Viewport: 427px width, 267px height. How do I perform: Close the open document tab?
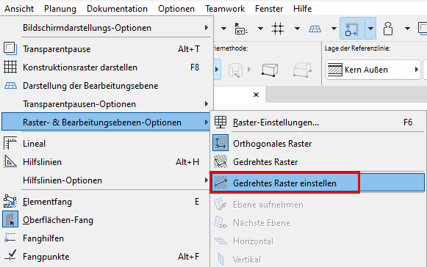(x=256, y=95)
